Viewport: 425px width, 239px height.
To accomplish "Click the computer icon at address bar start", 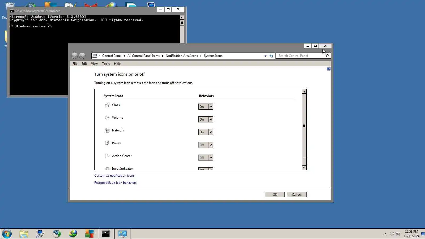I will [x=95, y=56].
